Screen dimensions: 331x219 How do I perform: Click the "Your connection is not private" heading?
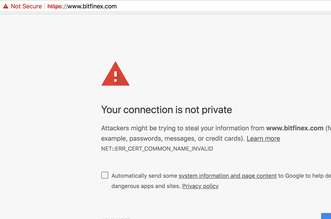coord(166,109)
